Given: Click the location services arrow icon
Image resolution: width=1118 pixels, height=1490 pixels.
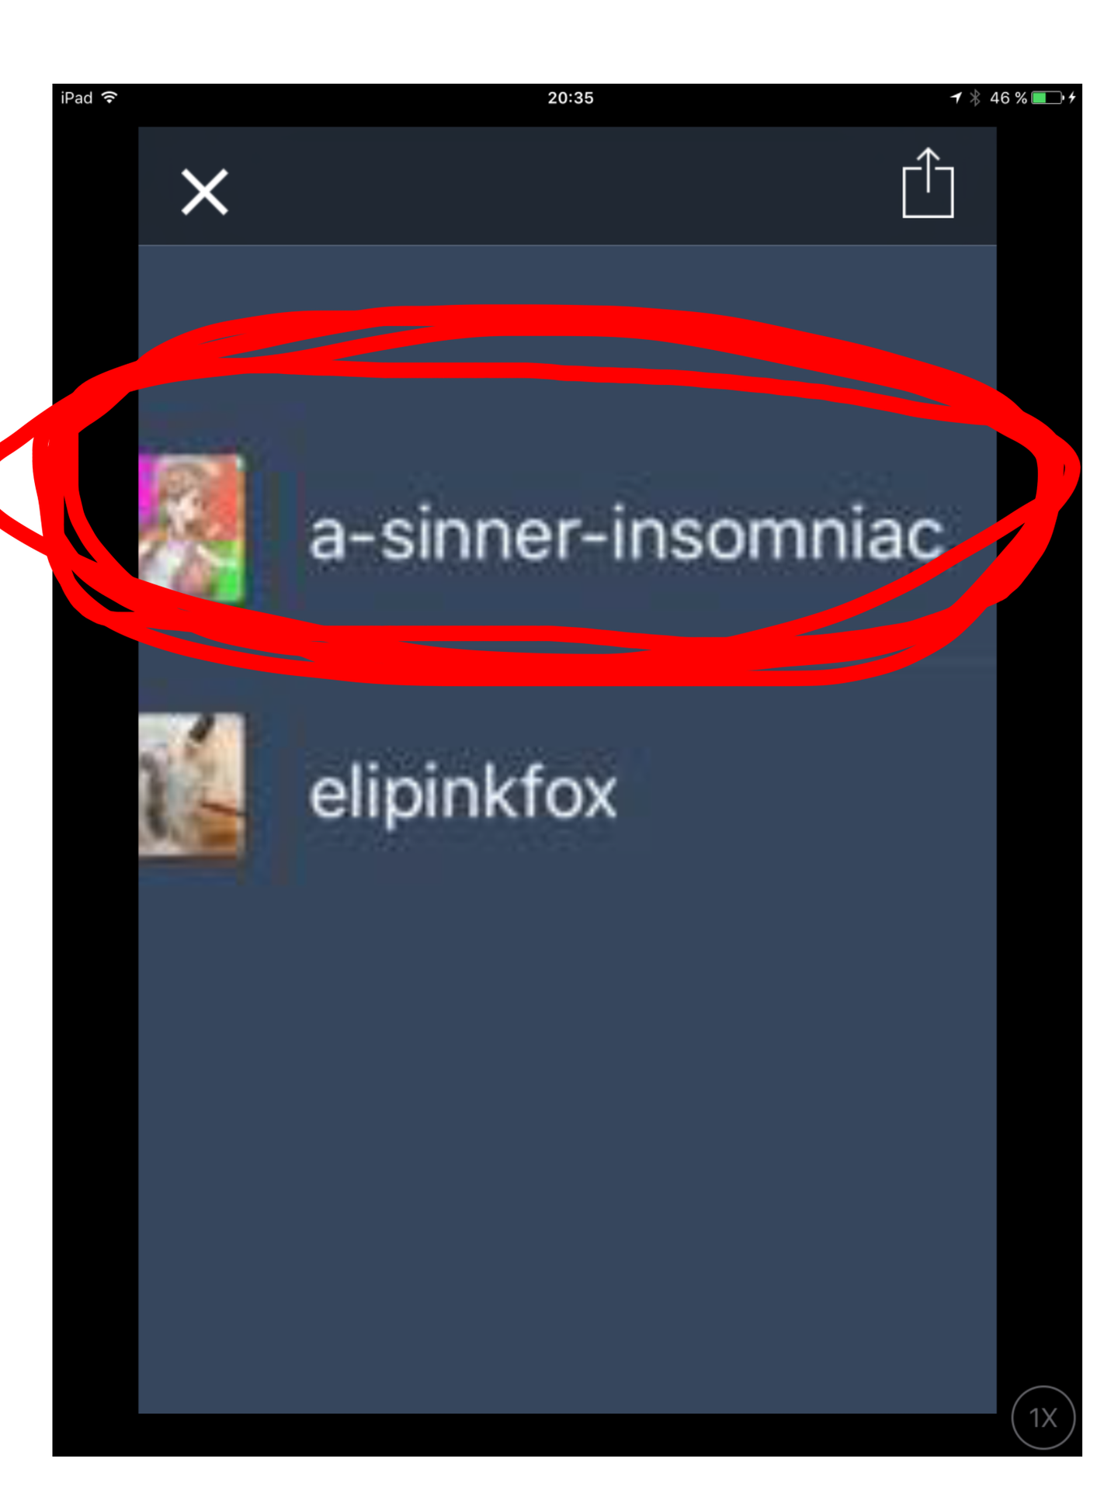Looking at the screenshot, I should pos(957,97).
